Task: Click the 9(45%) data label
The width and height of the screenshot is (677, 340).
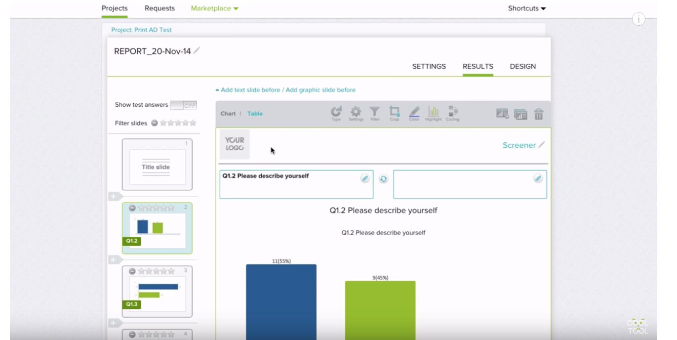Action: coord(380,278)
